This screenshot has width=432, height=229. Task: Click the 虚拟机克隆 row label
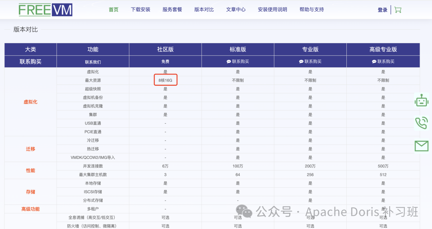click(x=93, y=106)
